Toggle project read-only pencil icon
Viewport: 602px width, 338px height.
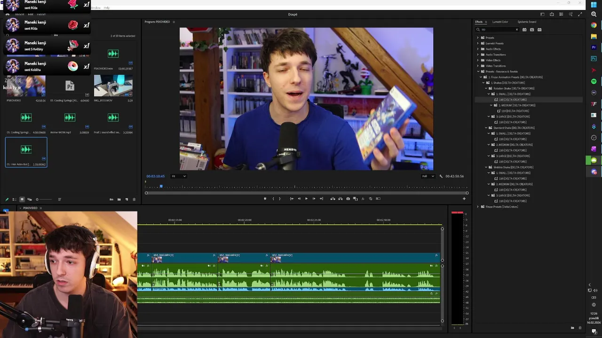pos(7,200)
